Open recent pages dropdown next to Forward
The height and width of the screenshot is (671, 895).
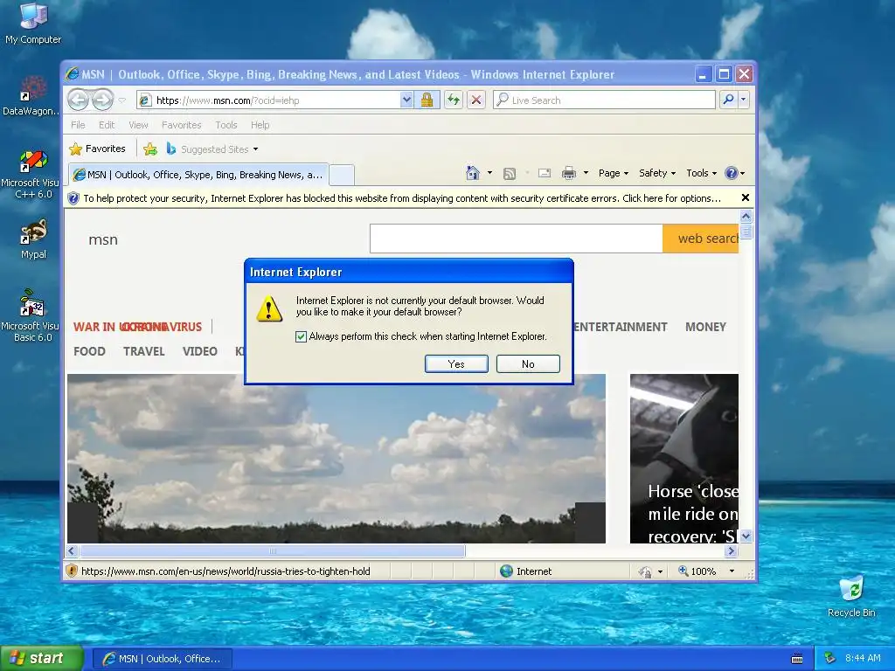click(122, 100)
